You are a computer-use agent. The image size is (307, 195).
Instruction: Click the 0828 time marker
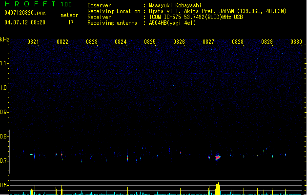238,42
